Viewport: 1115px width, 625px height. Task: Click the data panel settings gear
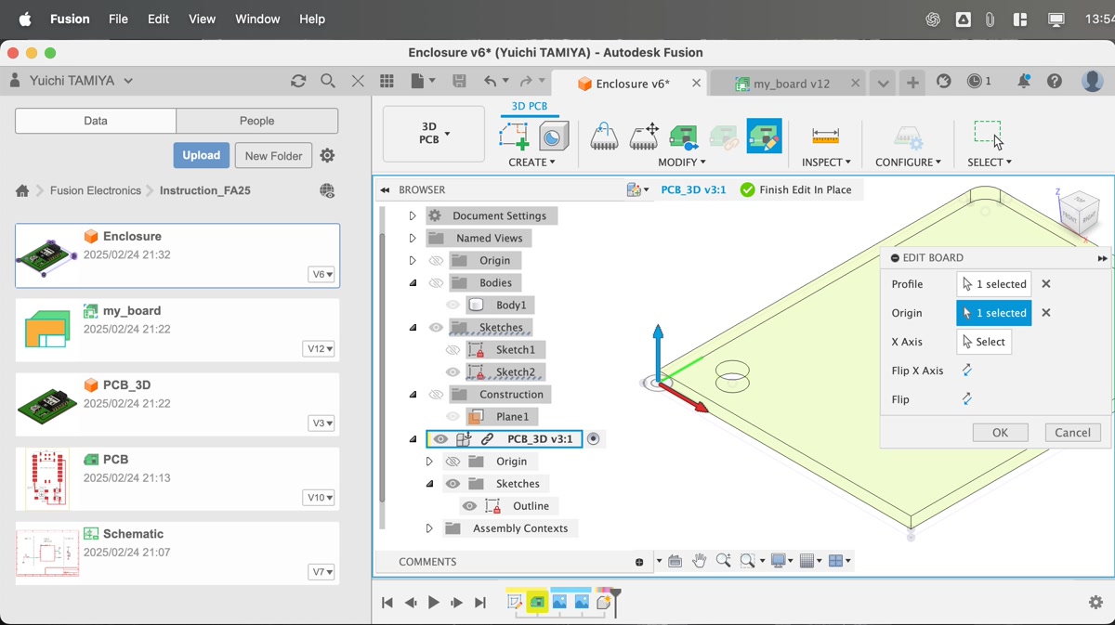[327, 156]
